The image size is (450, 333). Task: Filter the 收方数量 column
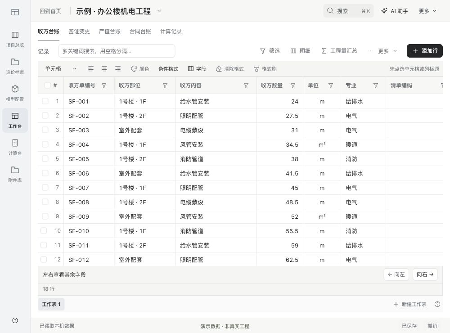(x=293, y=85)
